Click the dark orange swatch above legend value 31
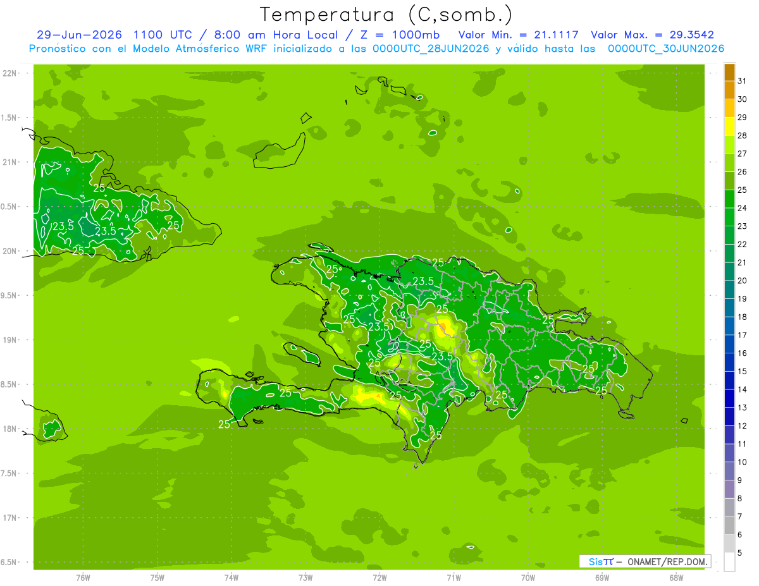Screen dimensions: 759x586 pos(729,72)
